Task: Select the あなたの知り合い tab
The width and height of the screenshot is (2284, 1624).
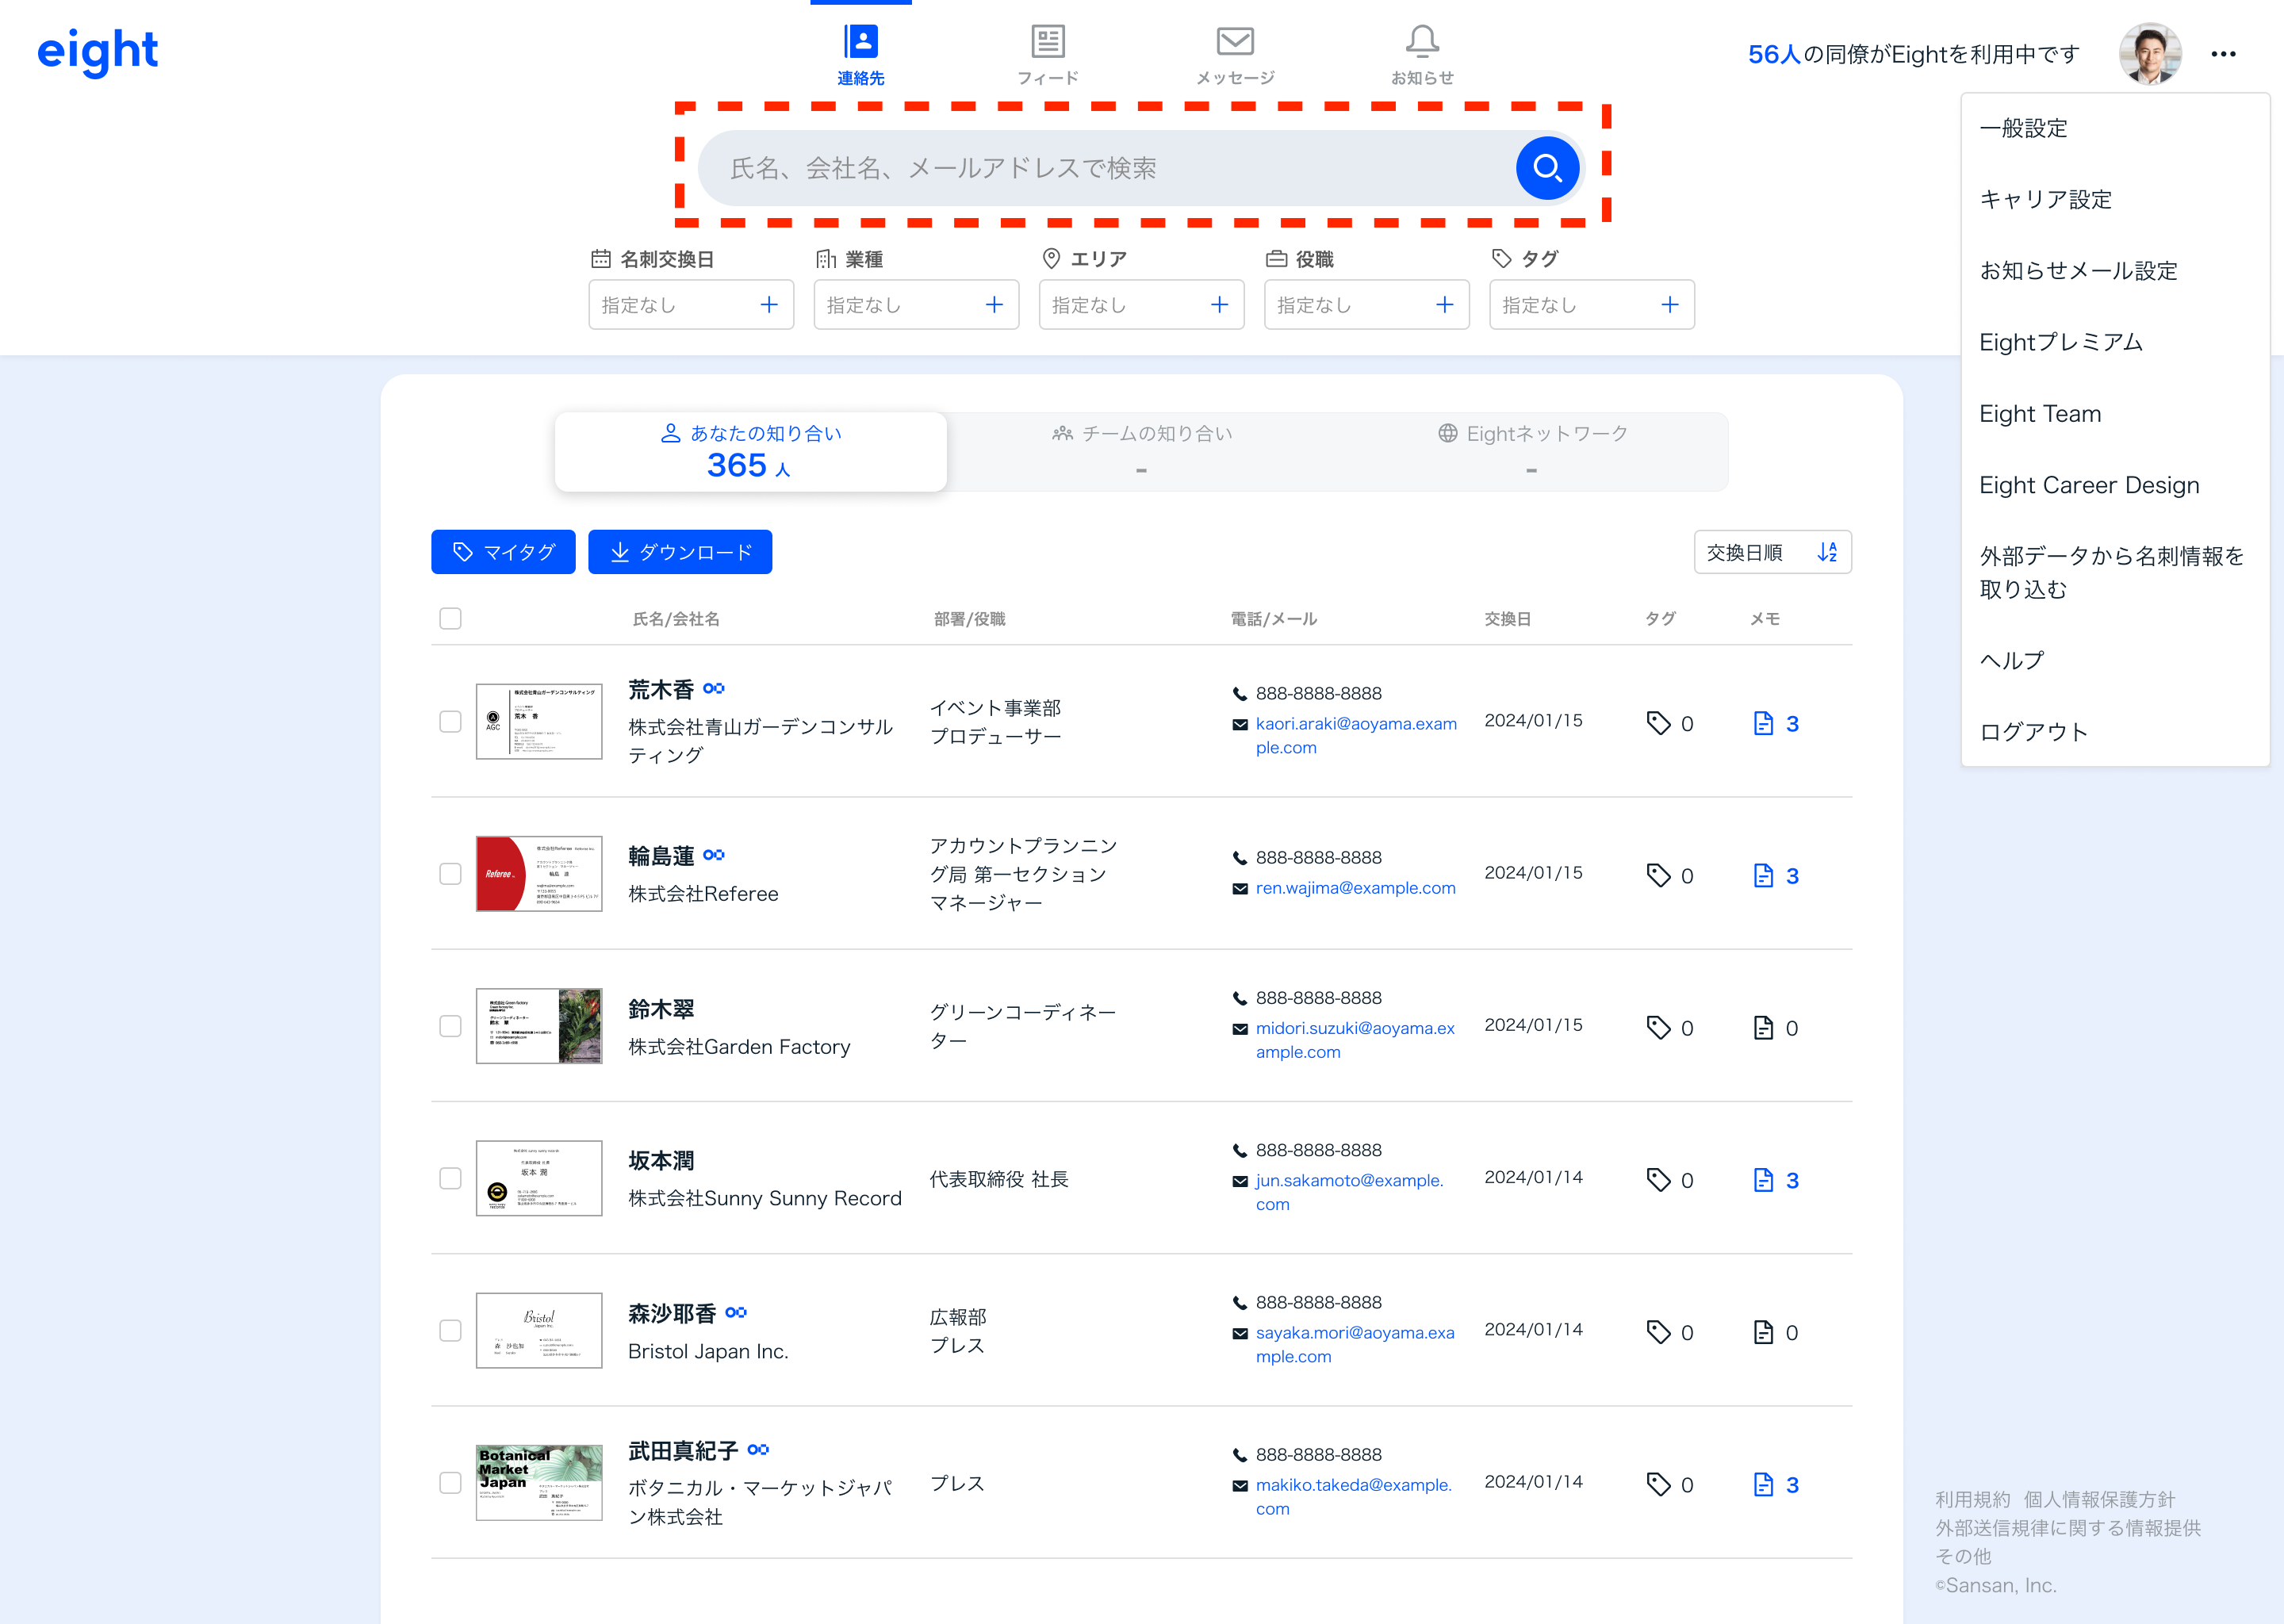Action: 750,451
